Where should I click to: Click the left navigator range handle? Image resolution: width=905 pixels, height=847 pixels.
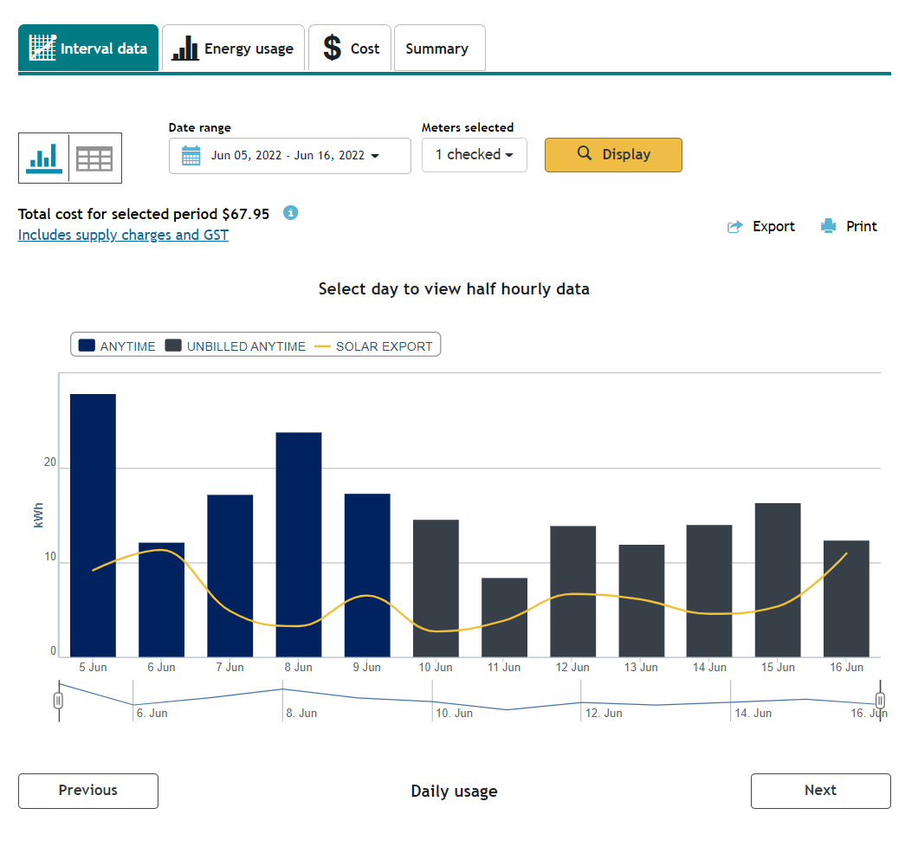pos(58,701)
